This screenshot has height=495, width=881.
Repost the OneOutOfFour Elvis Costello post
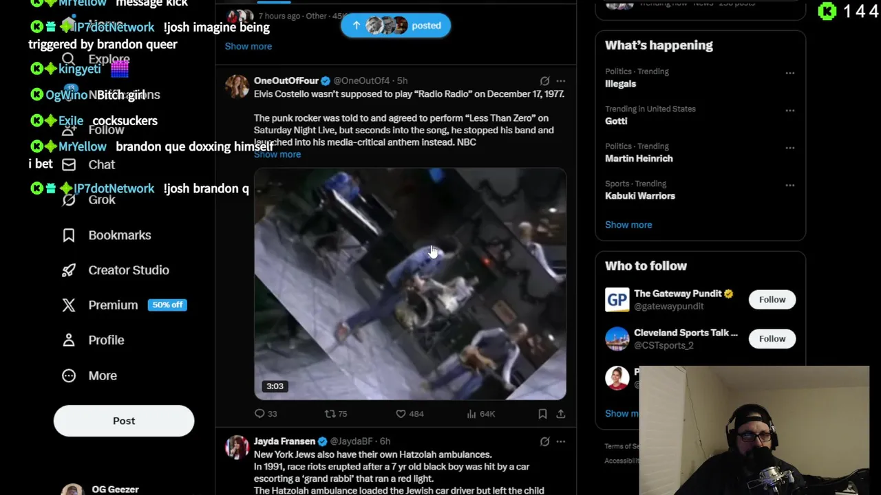(x=336, y=414)
